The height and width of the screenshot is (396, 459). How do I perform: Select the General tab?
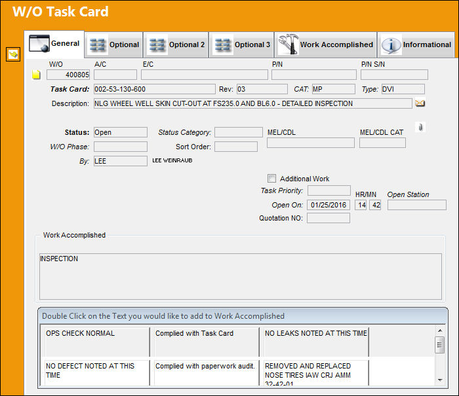point(54,44)
